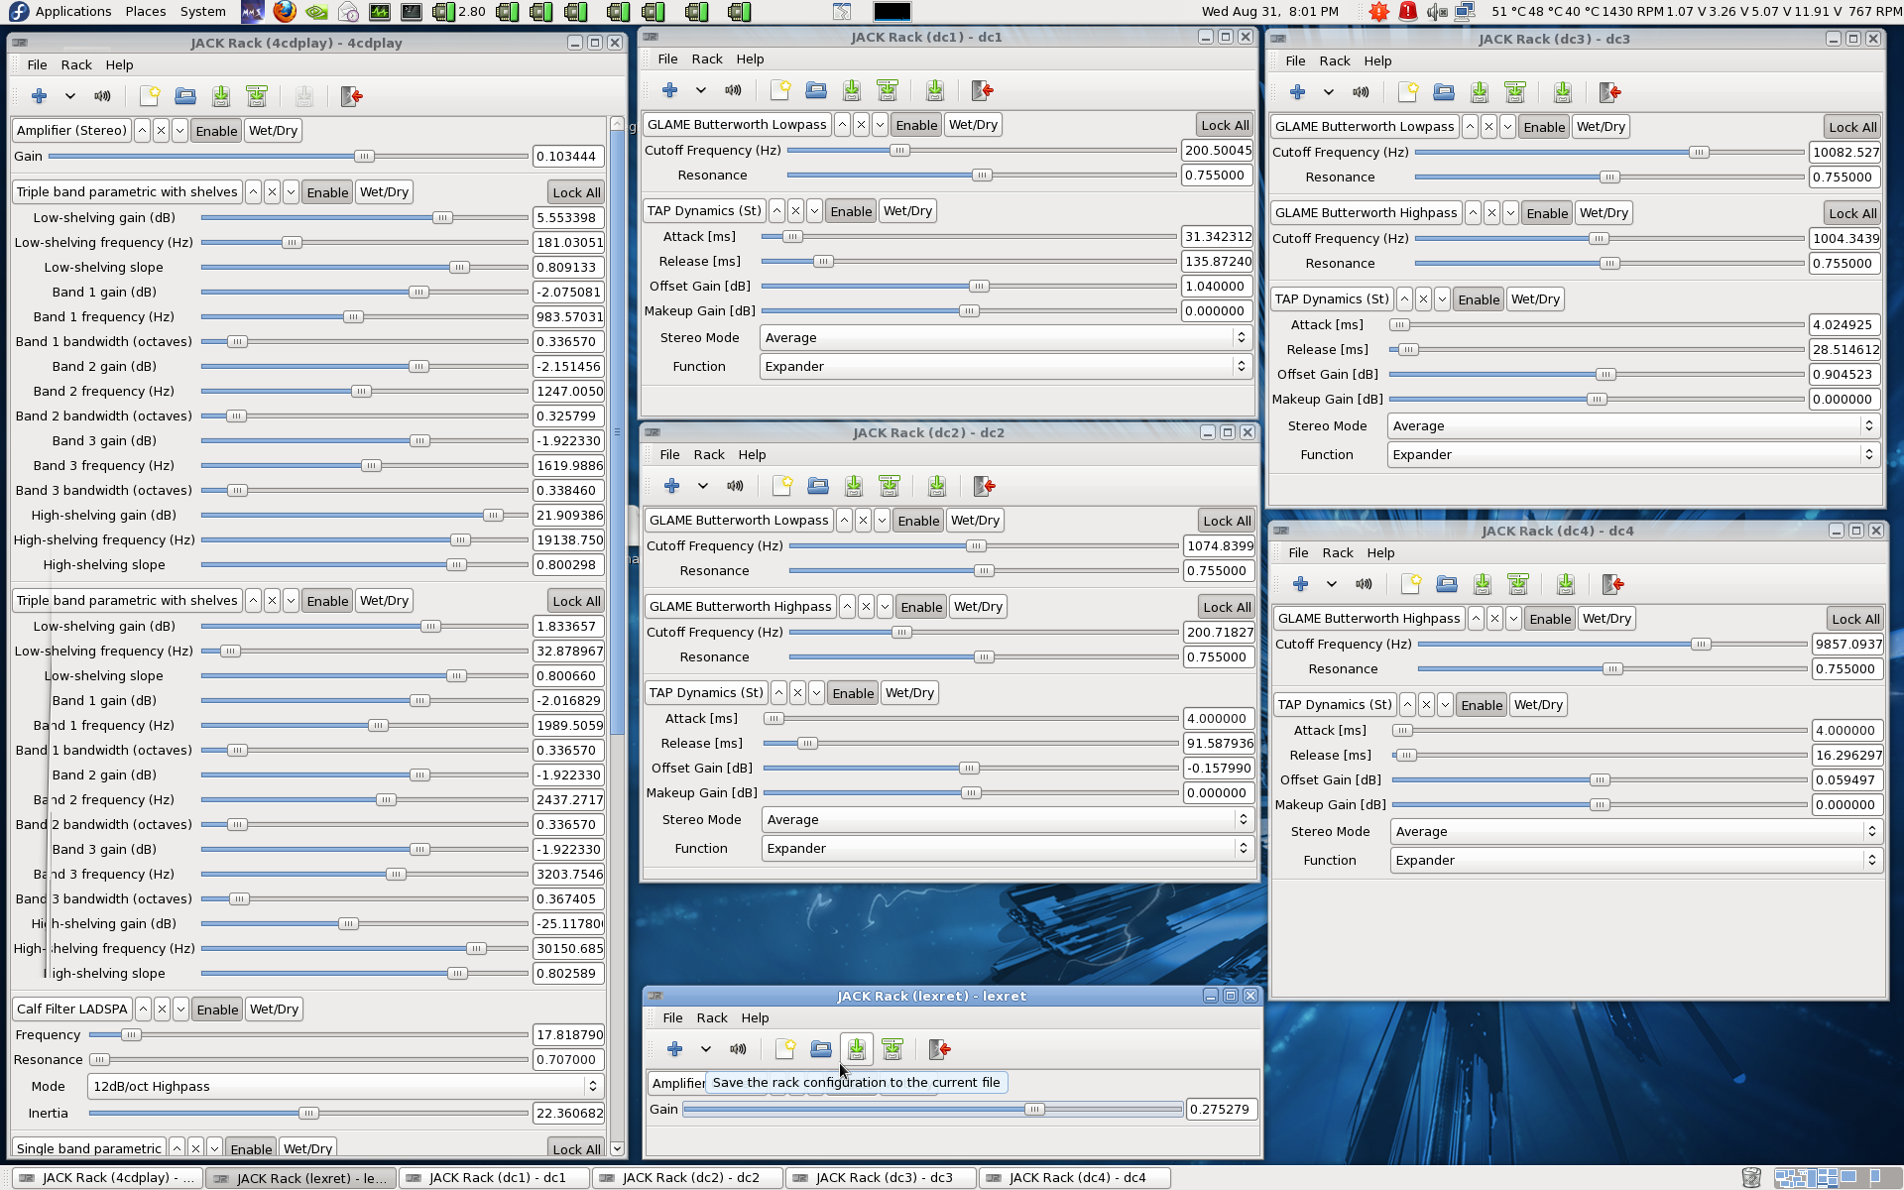Toggle Lock All on dc2 GLAME Butterworth Highpass
This screenshot has height=1190, width=1904.
point(1227,607)
